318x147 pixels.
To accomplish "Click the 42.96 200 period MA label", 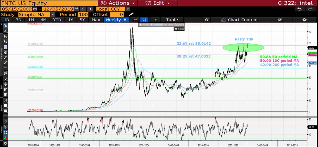I will coord(279,65).
